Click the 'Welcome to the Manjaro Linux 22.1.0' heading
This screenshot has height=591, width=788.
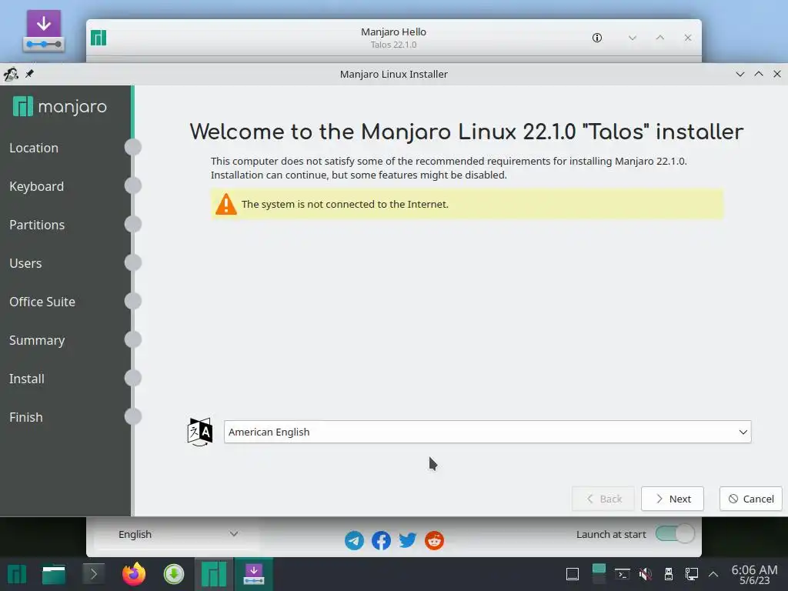tap(466, 132)
